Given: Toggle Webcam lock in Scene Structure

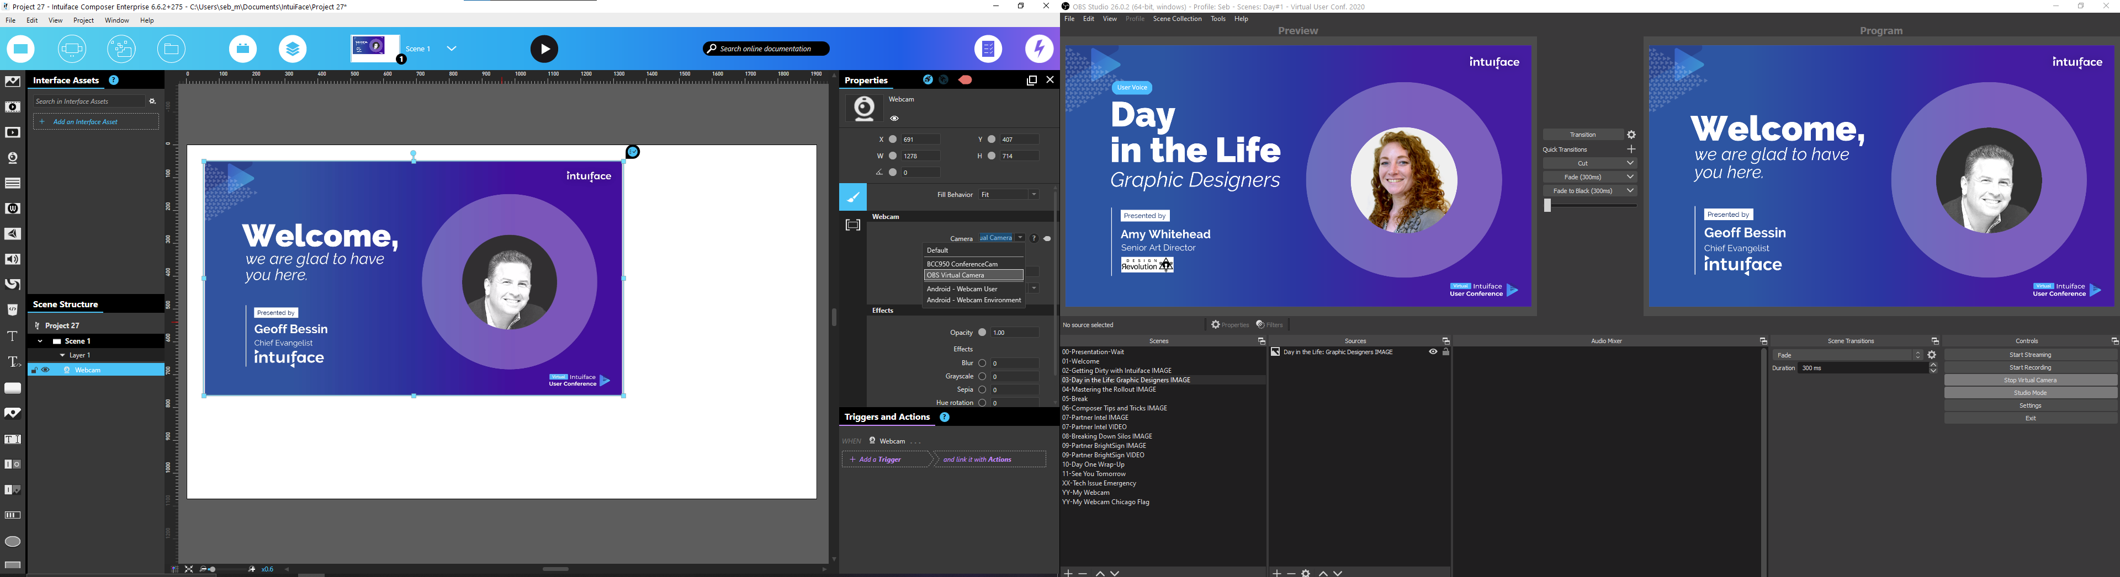Looking at the screenshot, I should click(x=34, y=370).
